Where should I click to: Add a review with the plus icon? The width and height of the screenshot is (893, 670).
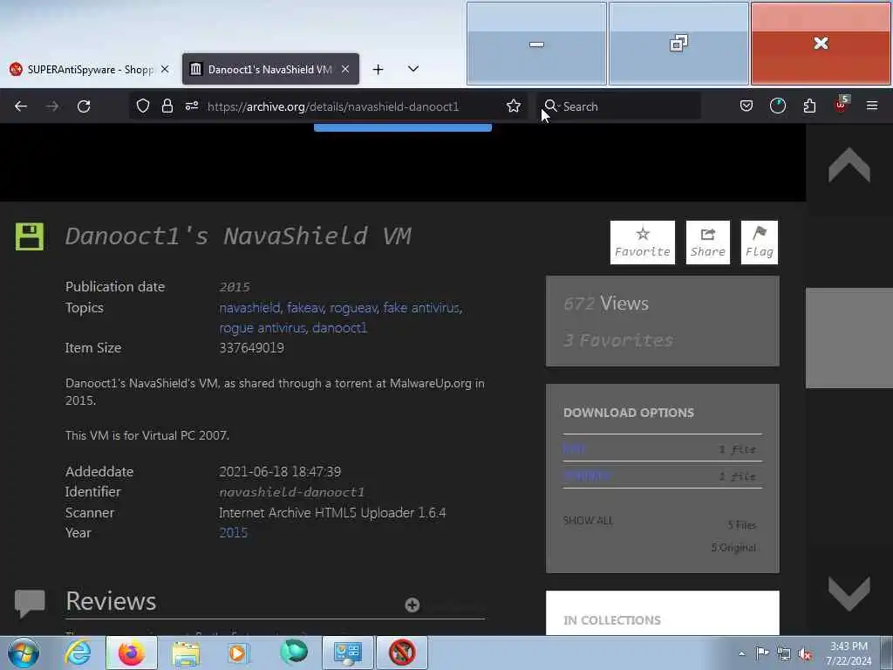(x=412, y=605)
